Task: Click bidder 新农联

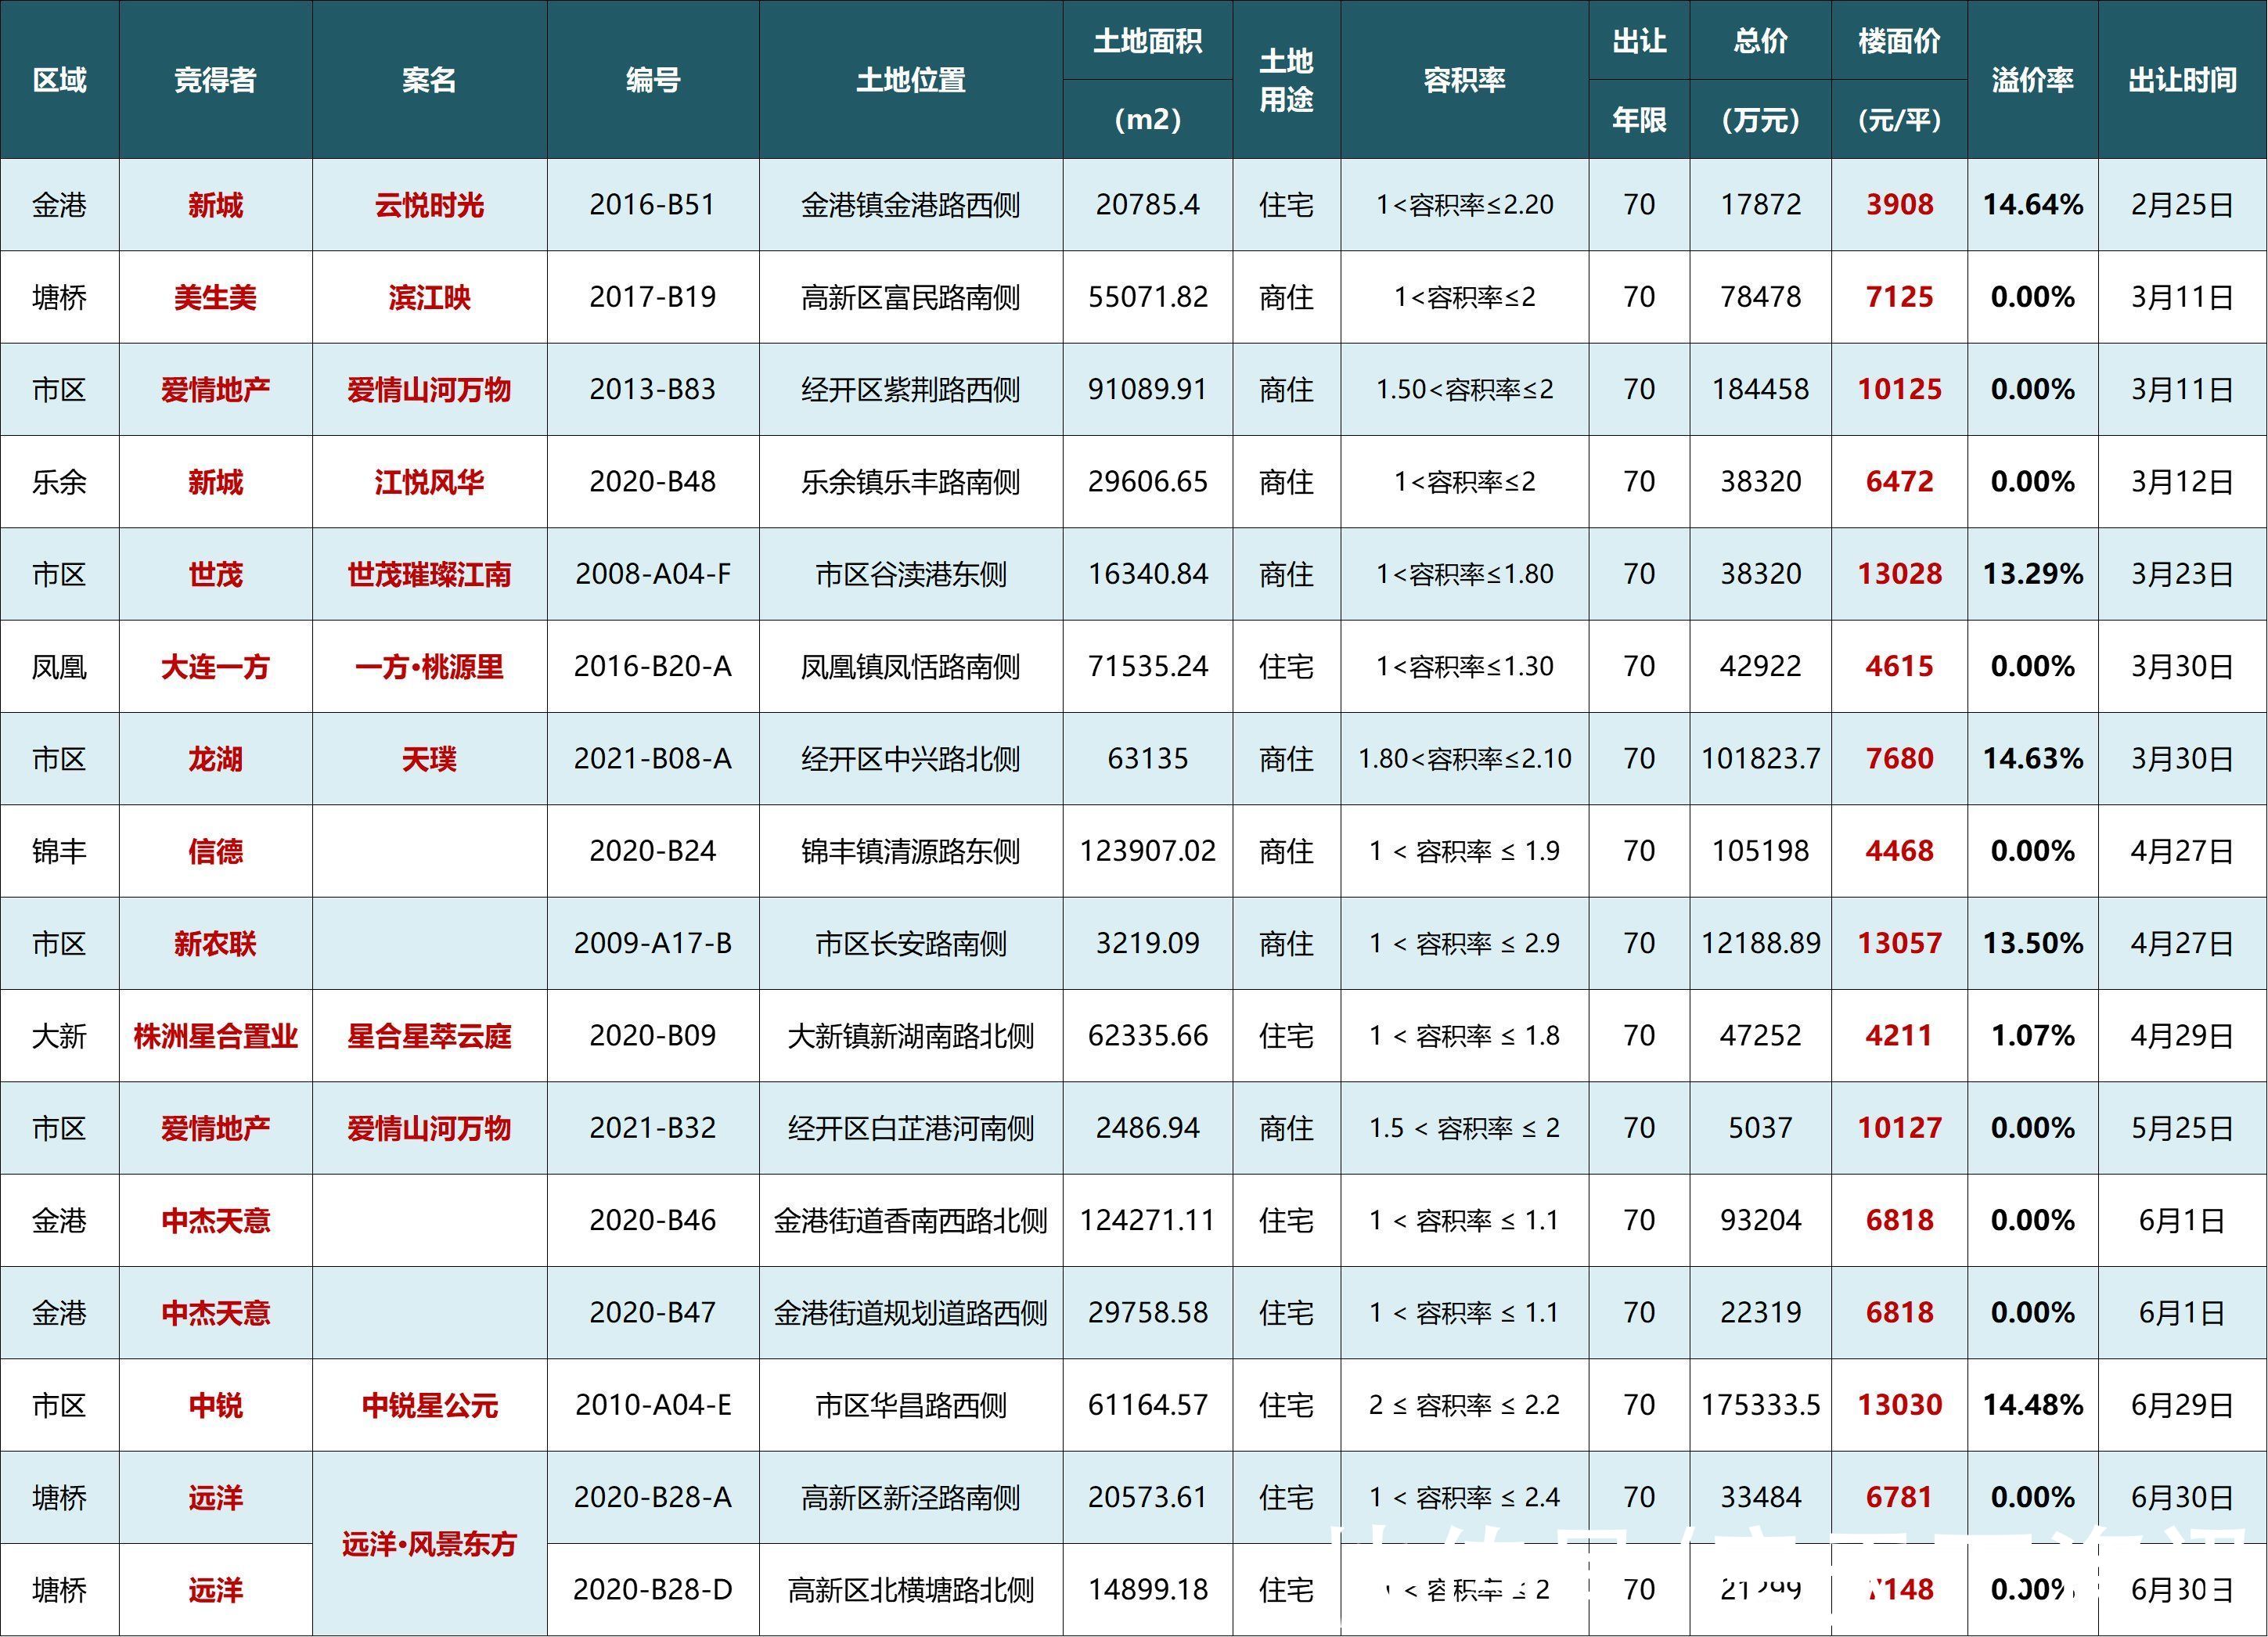Action: (215, 943)
